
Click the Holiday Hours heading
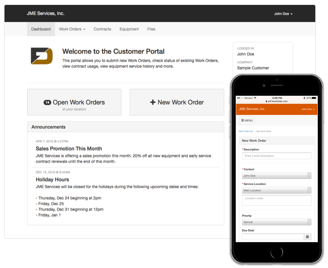tap(52, 180)
